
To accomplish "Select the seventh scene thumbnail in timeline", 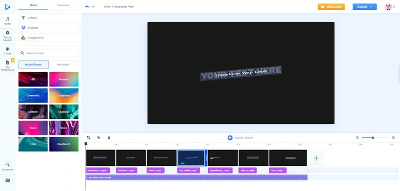I will (288, 158).
